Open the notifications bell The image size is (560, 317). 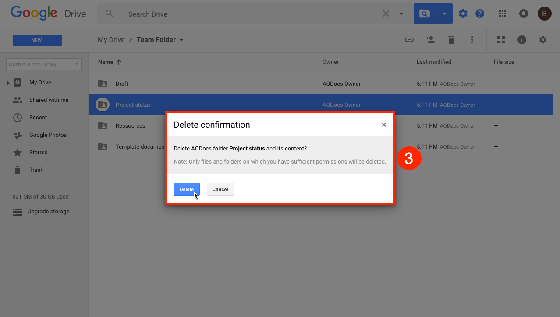click(524, 14)
